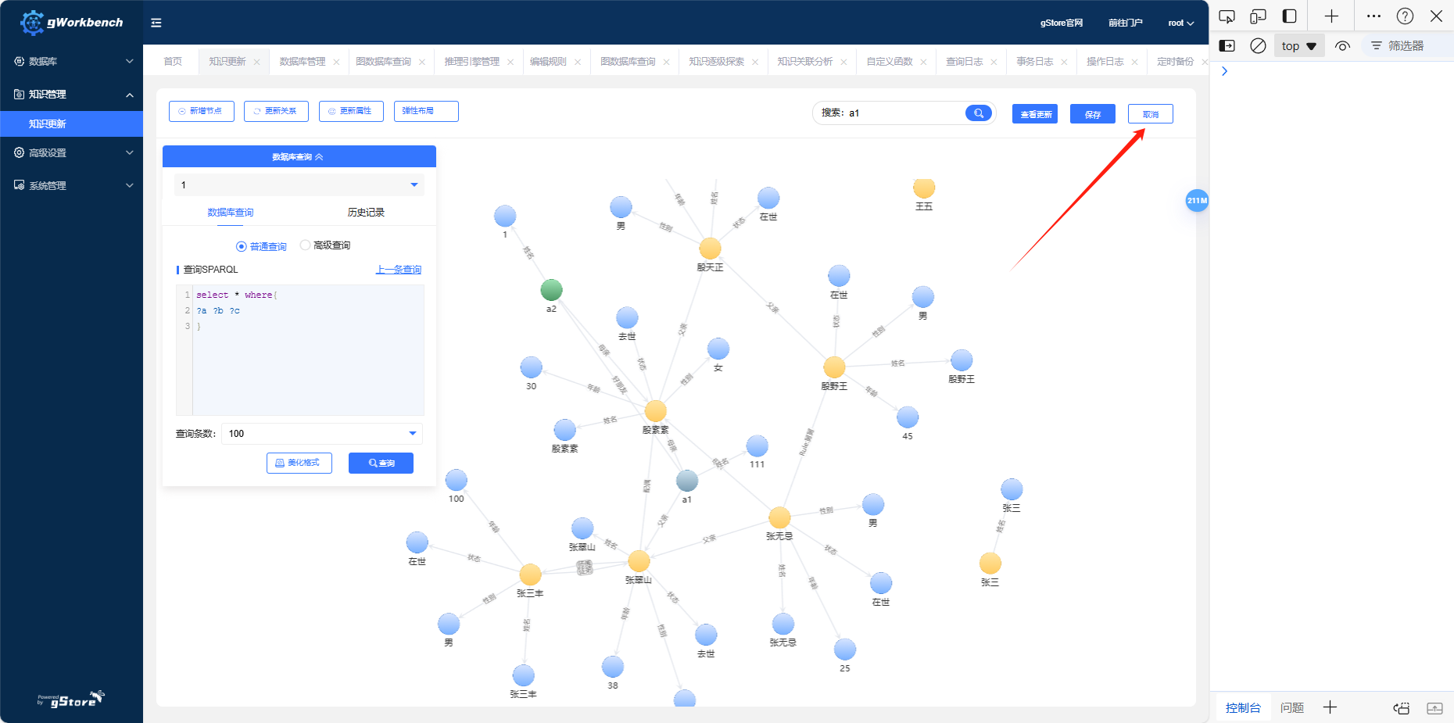Click the 上一条查询 link
The width and height of the screenshot is (1454, 723).
(398, 270)
